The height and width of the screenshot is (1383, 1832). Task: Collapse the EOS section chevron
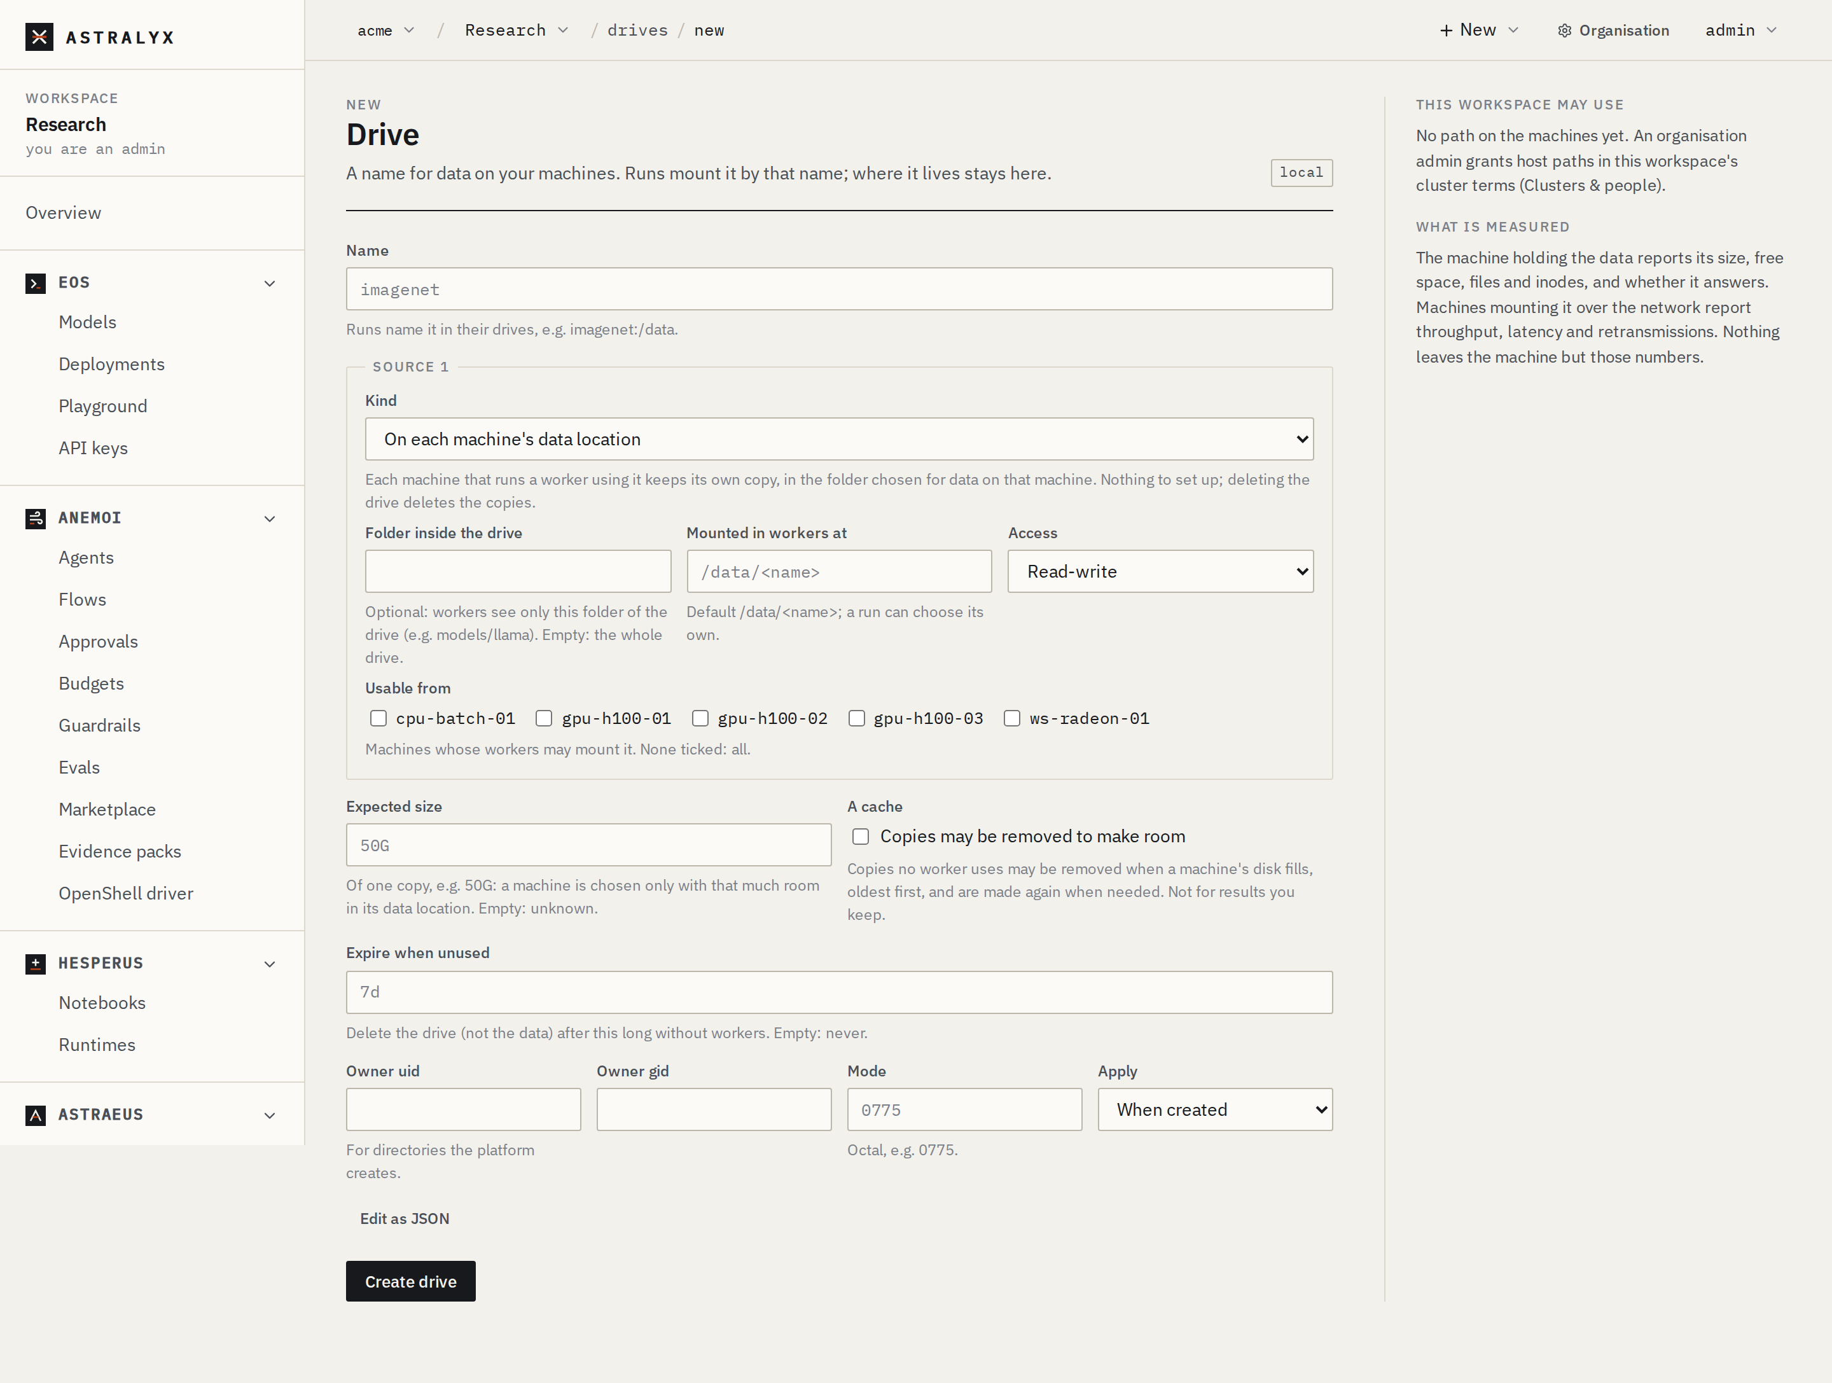(x=270, y=284)
